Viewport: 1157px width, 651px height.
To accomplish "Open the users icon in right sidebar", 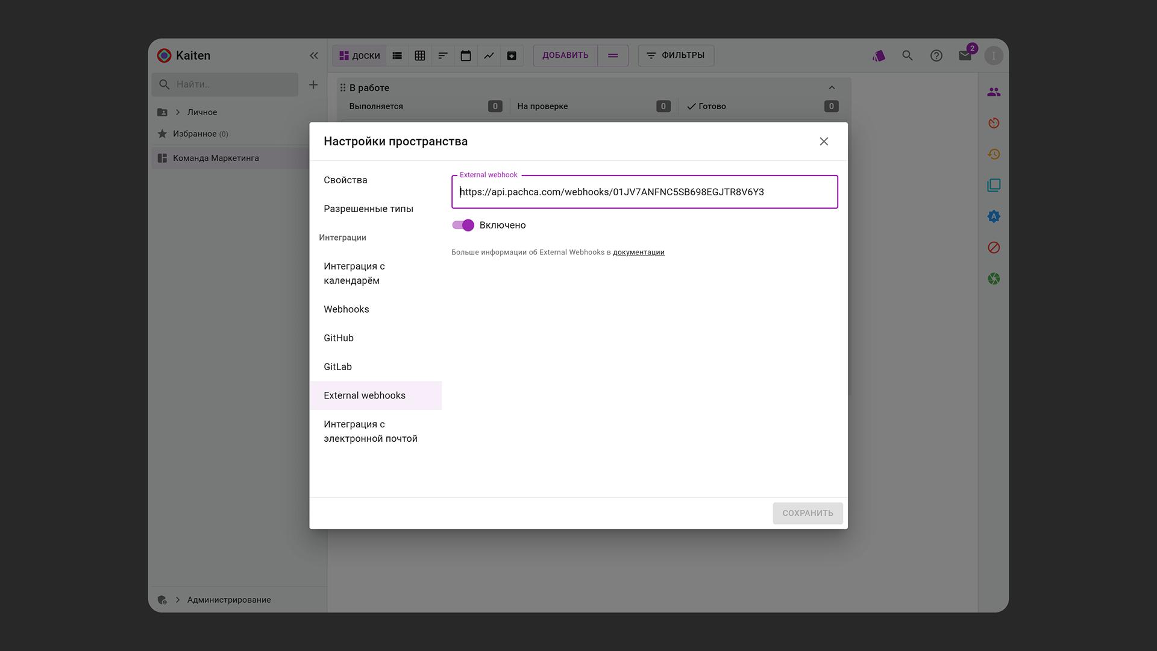I will click(x=994, y=92).
